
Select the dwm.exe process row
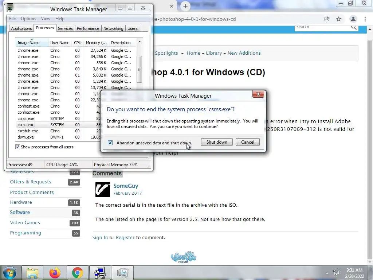point(58,137)
